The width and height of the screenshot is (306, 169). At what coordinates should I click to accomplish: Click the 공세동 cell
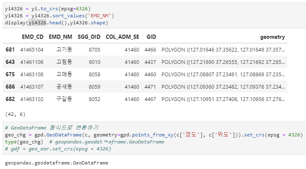point(64,87)
